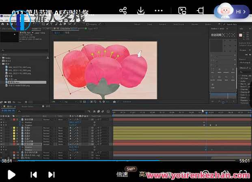This screenshot has height=182, width=252.
Task: Open the three-dot more options menu
Action: (x=159, y=11)
